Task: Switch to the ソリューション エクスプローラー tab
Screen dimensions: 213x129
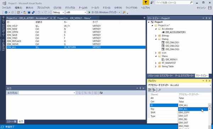Action: (160, 76)
